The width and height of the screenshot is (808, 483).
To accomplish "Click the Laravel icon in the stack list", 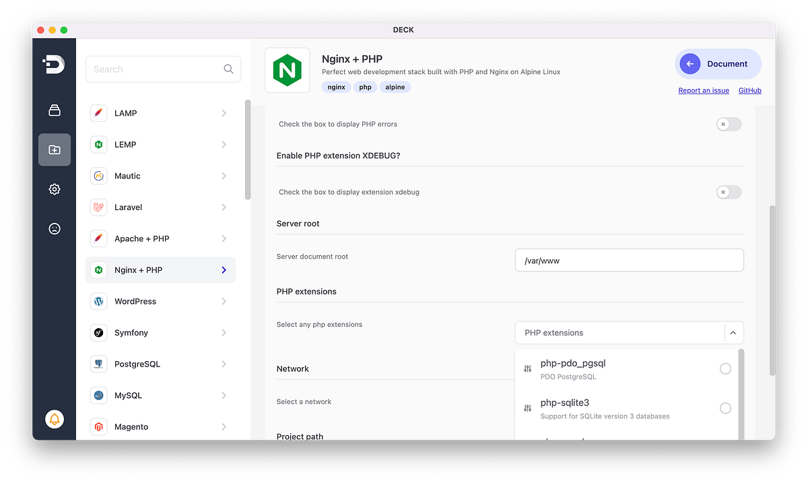I will pyautogui.click(x=98, y=207).
